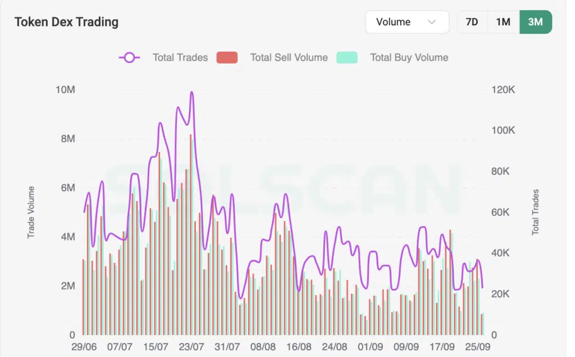The image size is (575, 357).
Task: Click the tallest purple peak near 23/07
Action: pos(193,91)
